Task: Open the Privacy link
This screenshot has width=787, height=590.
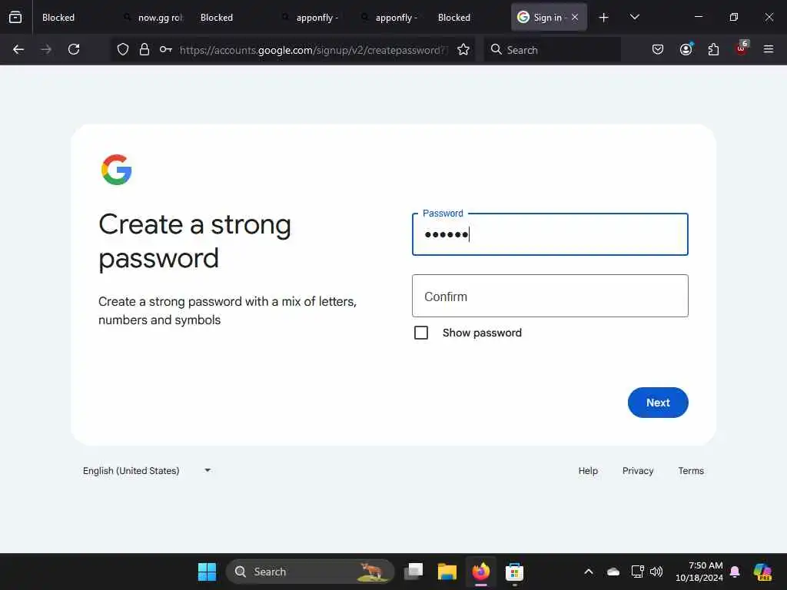Action: [x=638, y=471]
